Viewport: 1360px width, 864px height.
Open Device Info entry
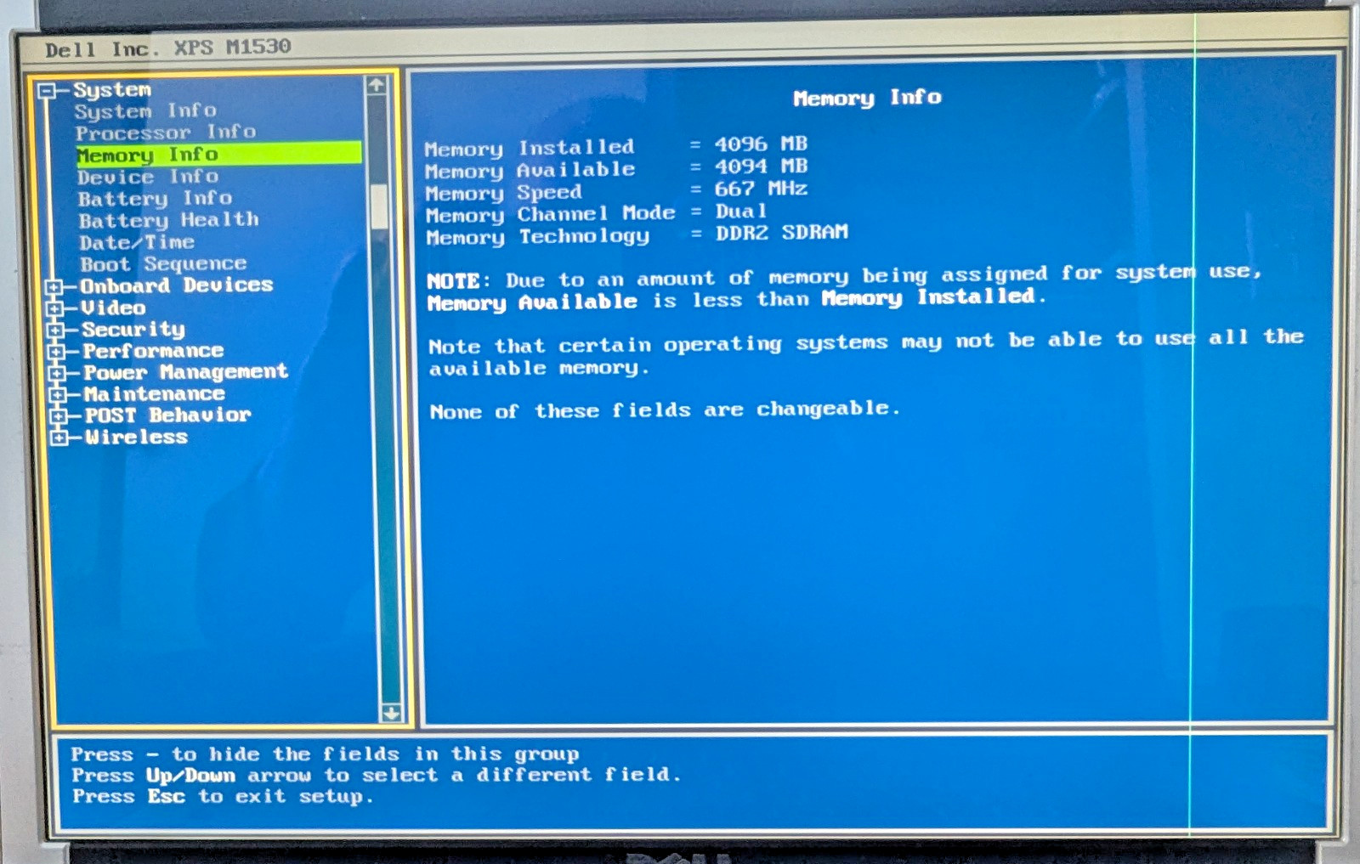pyautogui.click(x=148, y=177)
